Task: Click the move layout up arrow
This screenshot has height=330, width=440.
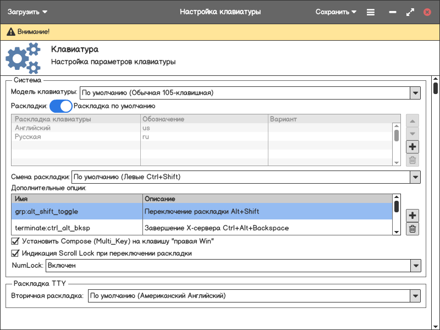Action: (x=413, y=120)
